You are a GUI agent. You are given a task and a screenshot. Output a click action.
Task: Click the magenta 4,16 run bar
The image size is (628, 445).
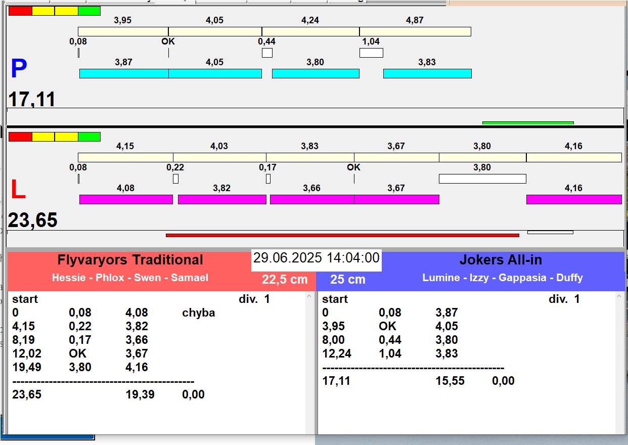point(573,199)
